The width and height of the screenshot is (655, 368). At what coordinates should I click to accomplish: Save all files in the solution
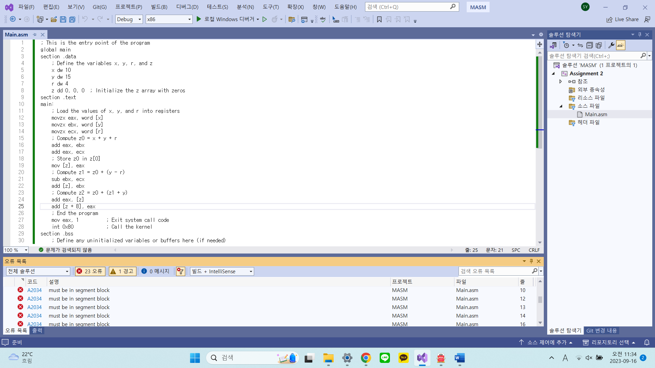point(72,19)
